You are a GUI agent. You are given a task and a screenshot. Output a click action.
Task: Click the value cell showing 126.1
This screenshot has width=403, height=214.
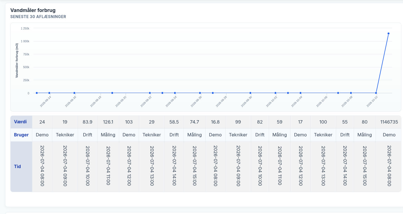click(x=108, y=122)
